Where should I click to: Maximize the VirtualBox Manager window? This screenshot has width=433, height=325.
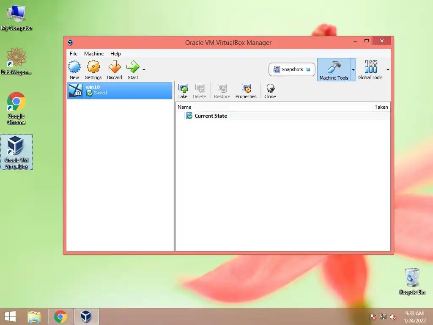[x=367, y=41]
